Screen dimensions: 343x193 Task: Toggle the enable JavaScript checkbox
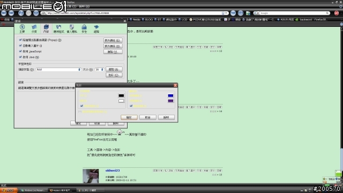20,51
